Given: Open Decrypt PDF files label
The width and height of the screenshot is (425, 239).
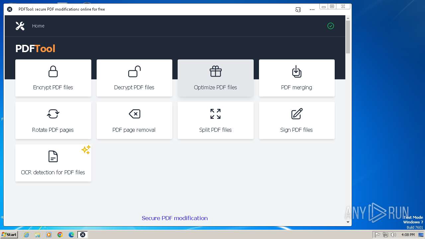Looking at the screenshot, I should click(x=134, y=87).
